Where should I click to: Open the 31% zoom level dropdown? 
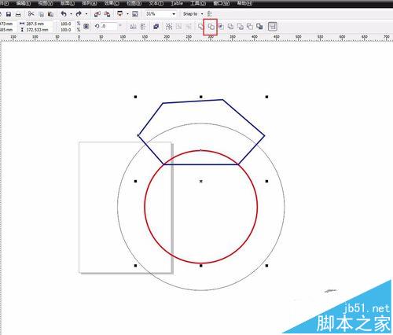(x=174, y=14)
